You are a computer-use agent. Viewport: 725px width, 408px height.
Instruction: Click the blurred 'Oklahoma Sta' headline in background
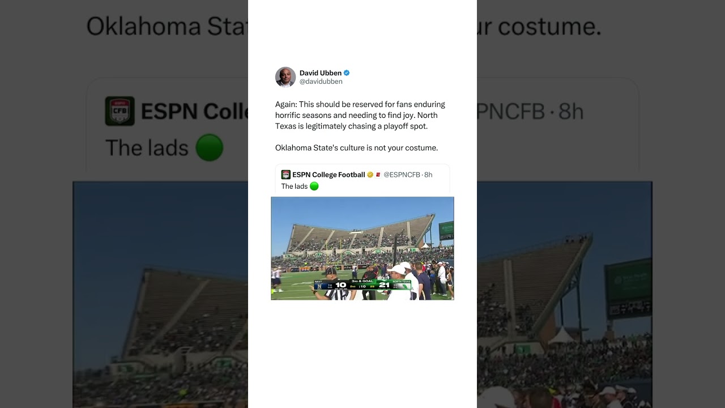(167, 26)
